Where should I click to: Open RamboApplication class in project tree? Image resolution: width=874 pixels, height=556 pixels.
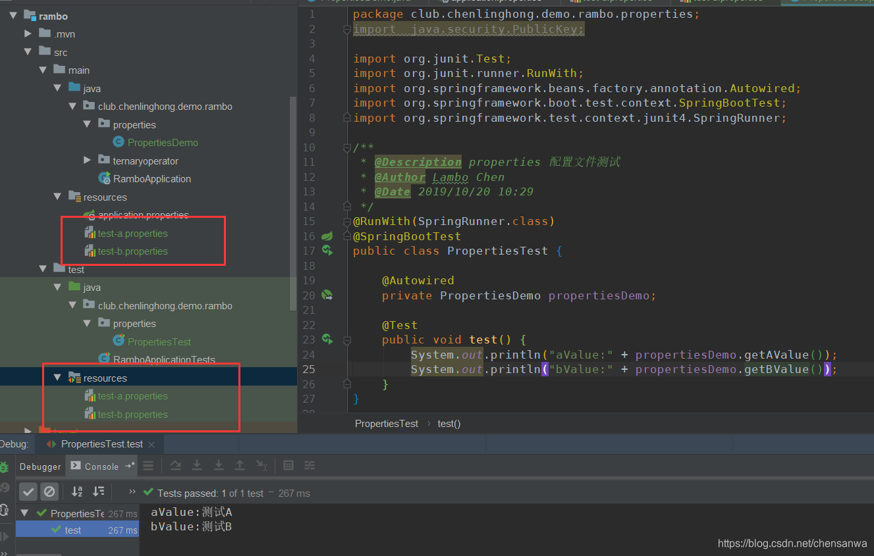click(x=152, y=178)
